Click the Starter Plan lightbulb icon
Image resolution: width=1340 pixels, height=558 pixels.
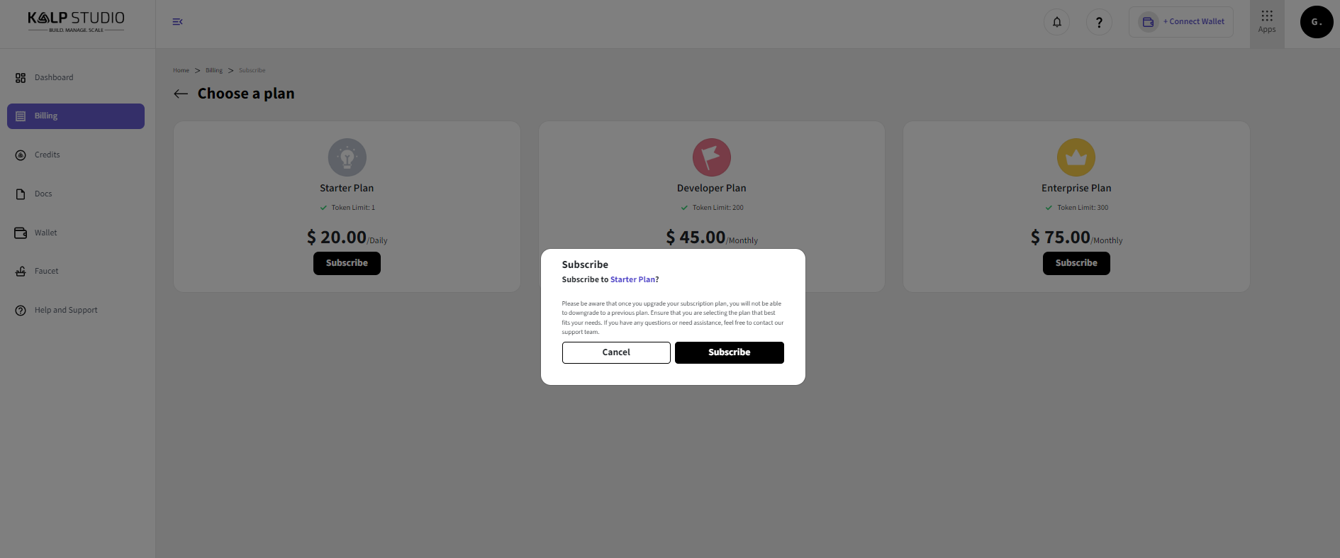pos(347,157)
